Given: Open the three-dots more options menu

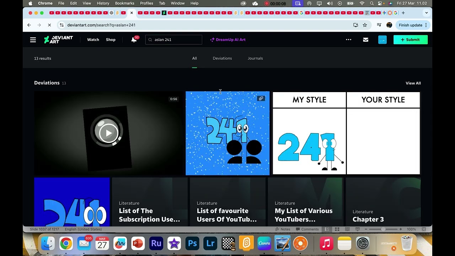Looking at the screenshot, I should tap(349, 39).
